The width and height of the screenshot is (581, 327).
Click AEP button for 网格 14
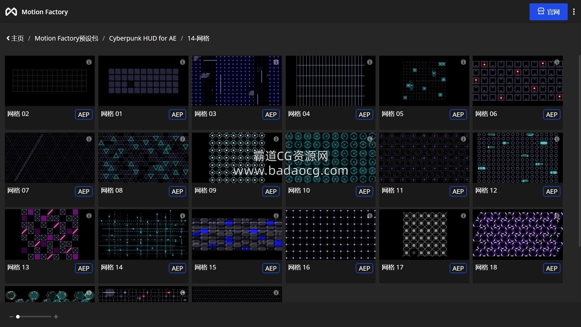177,269
